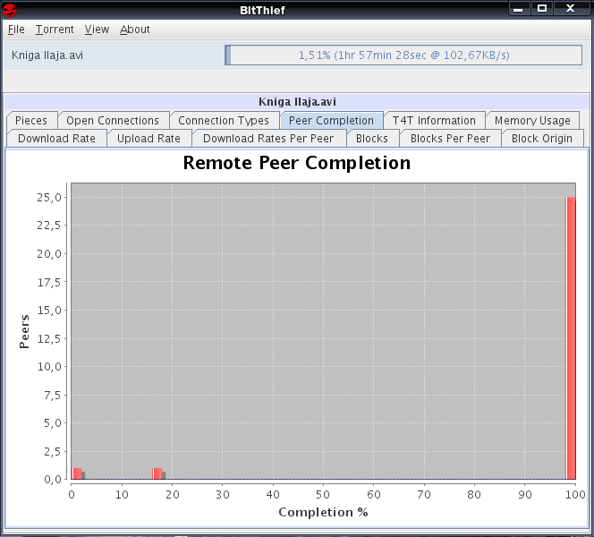The width and height of the screenshot is (594, 537).
Task: Switch to the Pieces tab
Action: [31, 121]
